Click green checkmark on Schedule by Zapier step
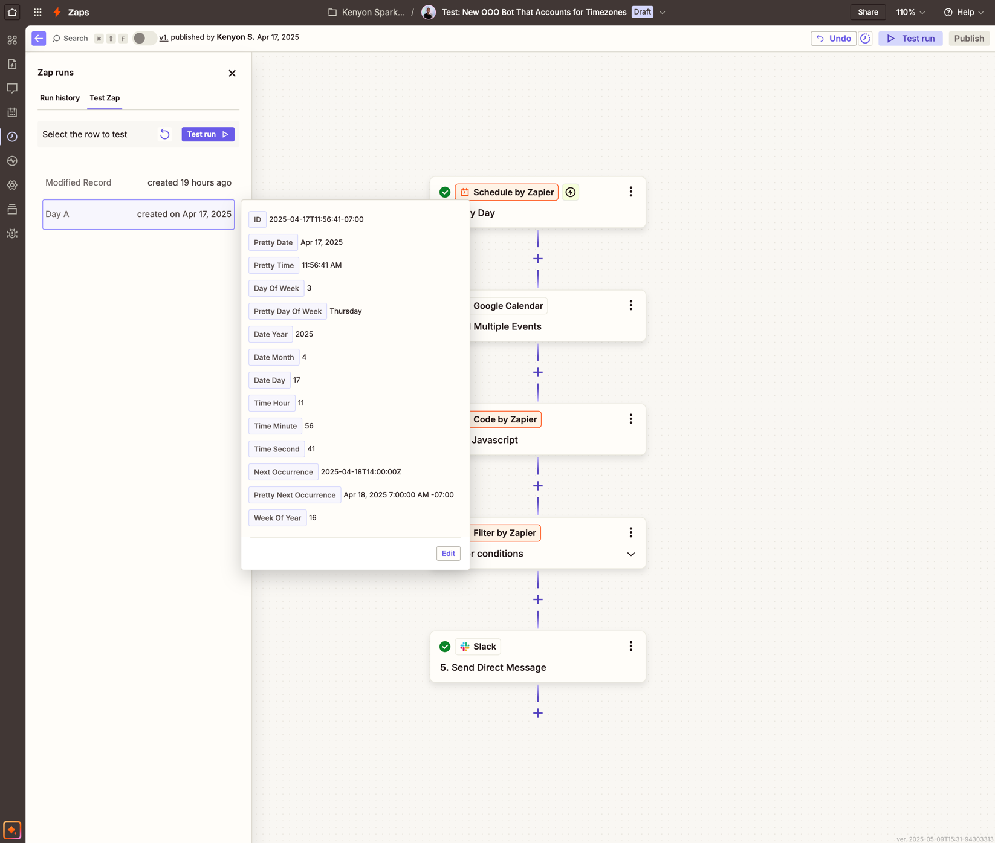The image size is (995, 843). [445, 192]
